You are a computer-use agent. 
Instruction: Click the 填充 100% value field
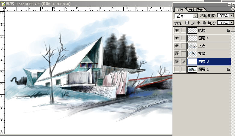[x=224, y=23]
